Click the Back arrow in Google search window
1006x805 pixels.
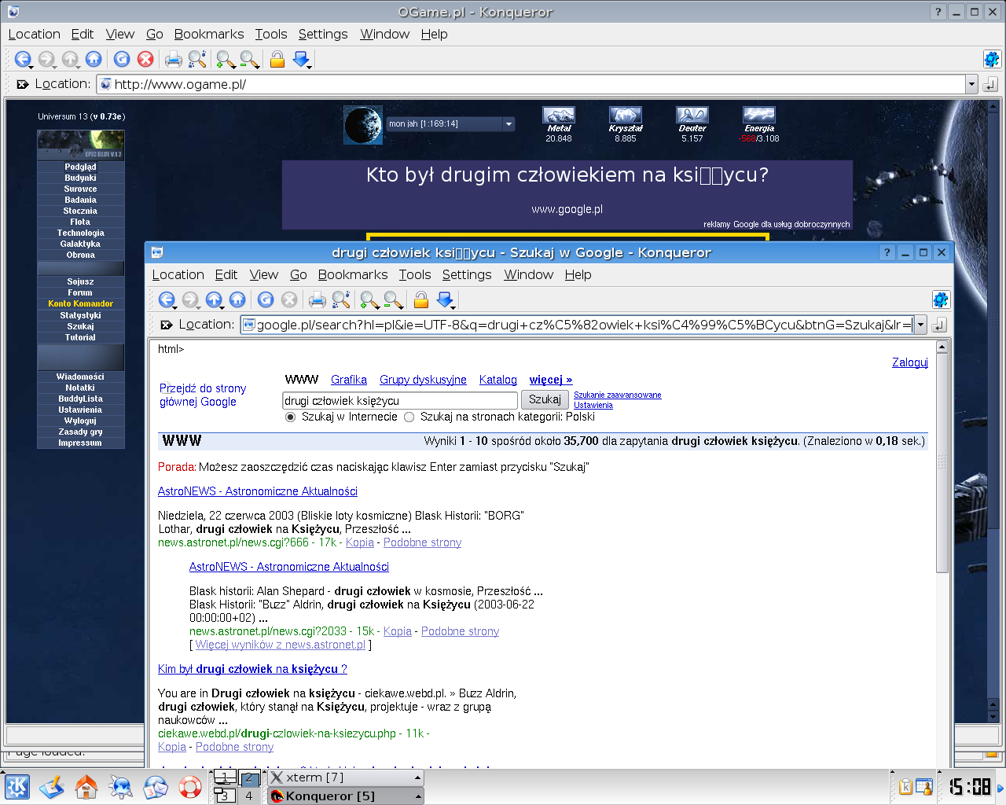click(x=165, y=300)
